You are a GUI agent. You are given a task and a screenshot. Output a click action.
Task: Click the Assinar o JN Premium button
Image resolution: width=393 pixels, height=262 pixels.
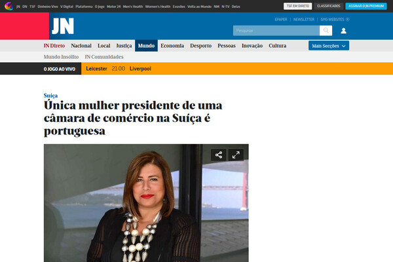(366, 6)
